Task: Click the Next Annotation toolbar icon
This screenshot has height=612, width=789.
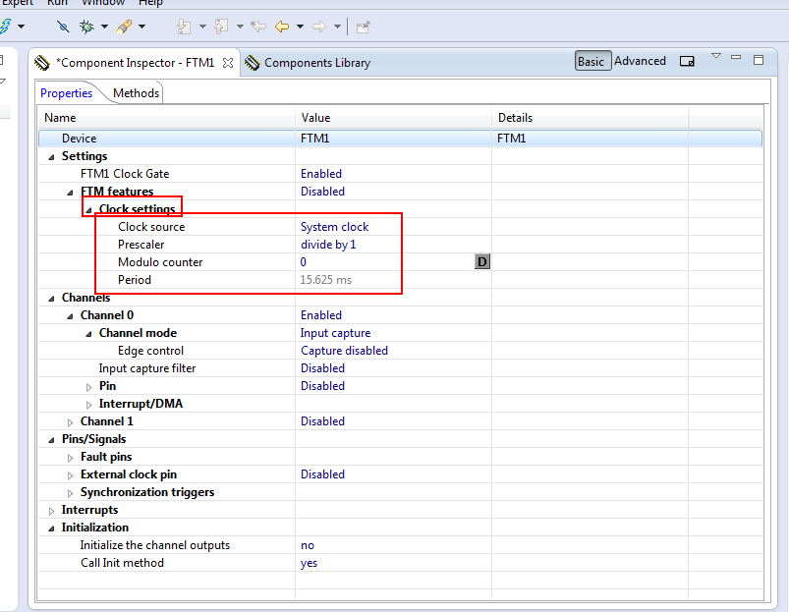Action: [184, 27]
